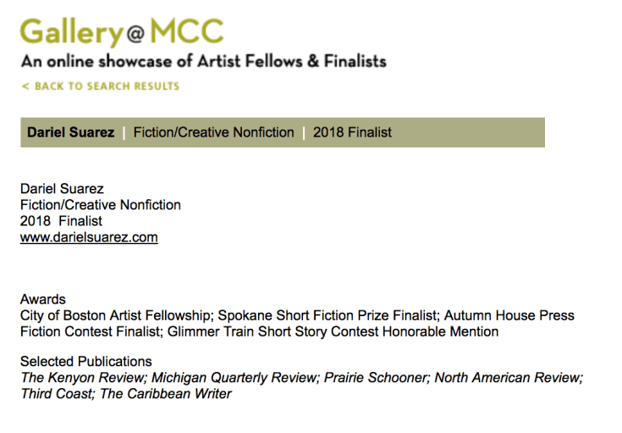Select Fiction/Creative Nonfiction in header bar
Screen dimensions: 622x433
(214, 132)
